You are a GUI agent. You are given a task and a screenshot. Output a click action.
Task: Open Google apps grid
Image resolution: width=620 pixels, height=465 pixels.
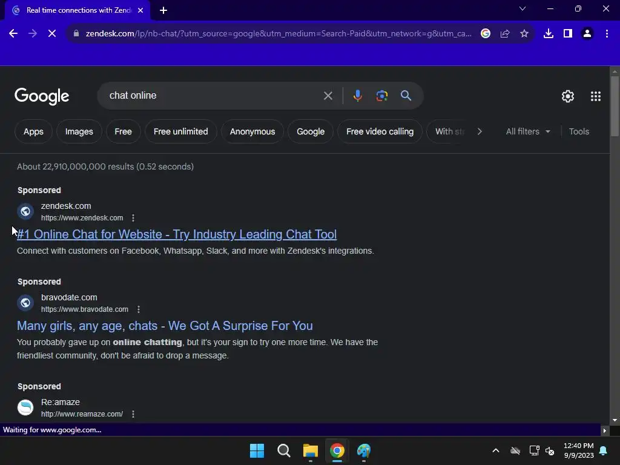point(596,96)
